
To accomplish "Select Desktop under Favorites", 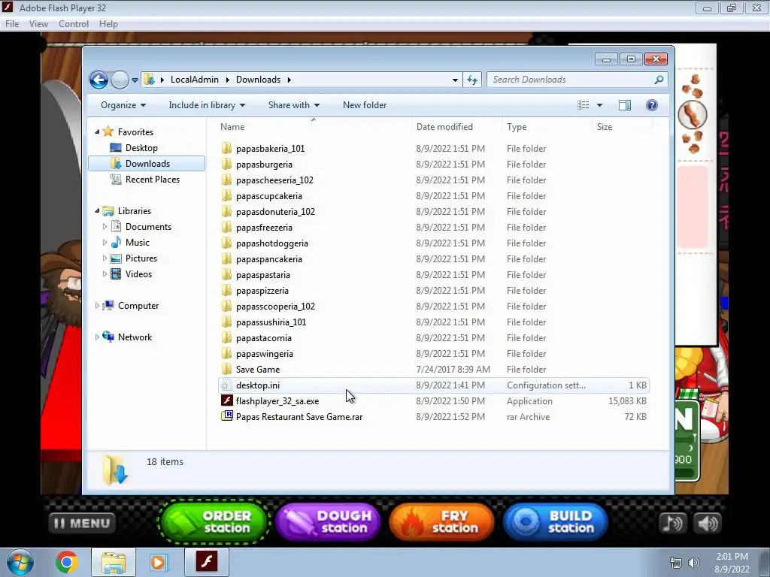I will click(x=141, y=148).
